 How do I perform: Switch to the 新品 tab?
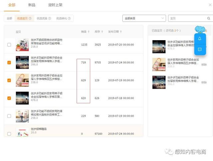[32, 5]
